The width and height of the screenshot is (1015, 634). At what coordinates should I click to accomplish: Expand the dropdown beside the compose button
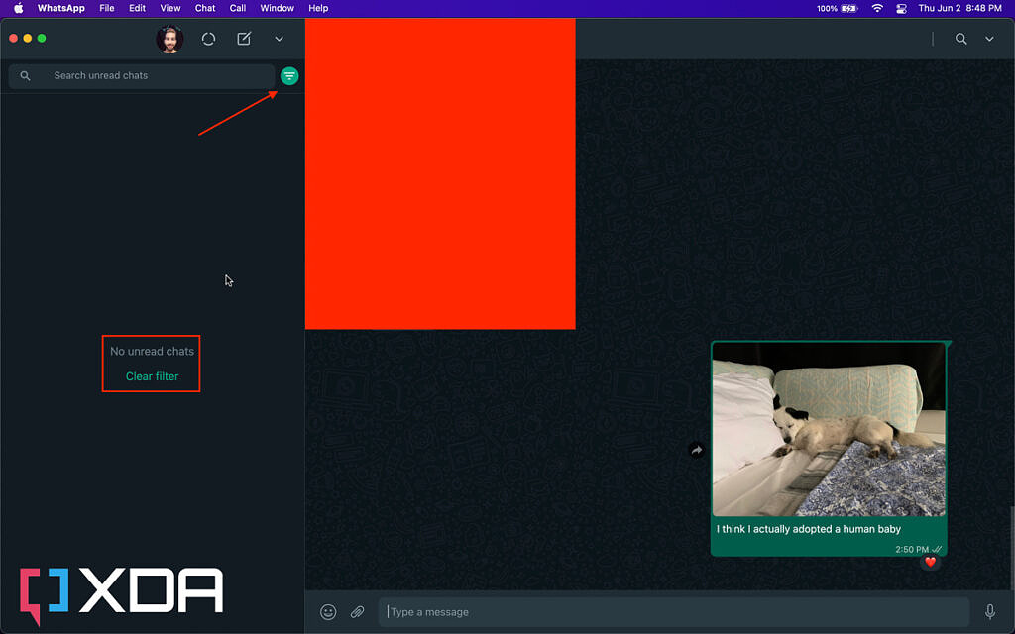point(279,39)
